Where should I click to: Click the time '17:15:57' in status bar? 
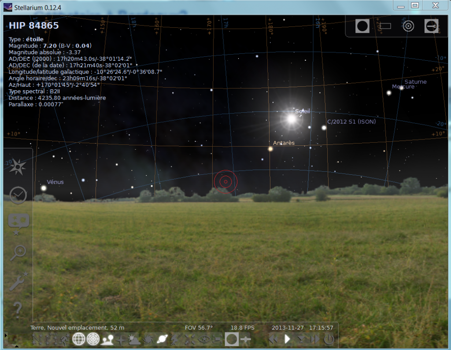pyautogui.click(x=321, y=328)
